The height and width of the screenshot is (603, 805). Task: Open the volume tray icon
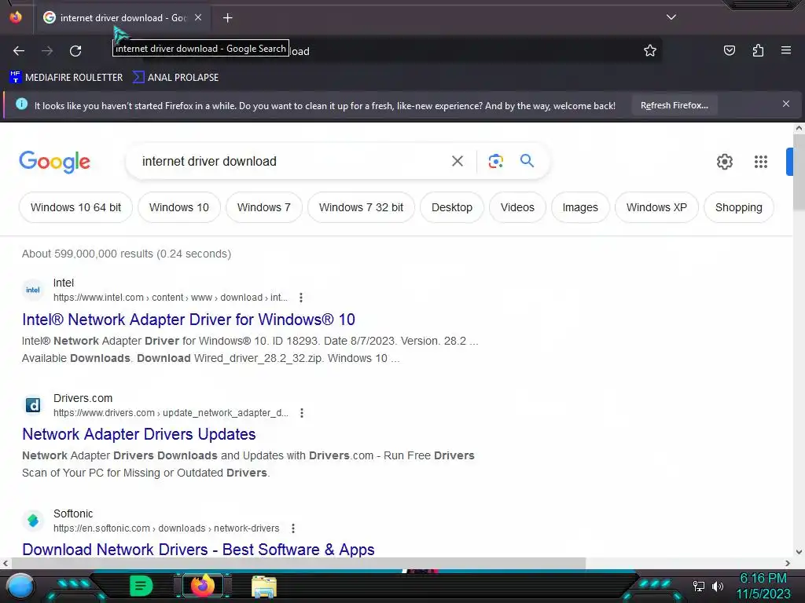pyautogui.click(x=718, y=586)
